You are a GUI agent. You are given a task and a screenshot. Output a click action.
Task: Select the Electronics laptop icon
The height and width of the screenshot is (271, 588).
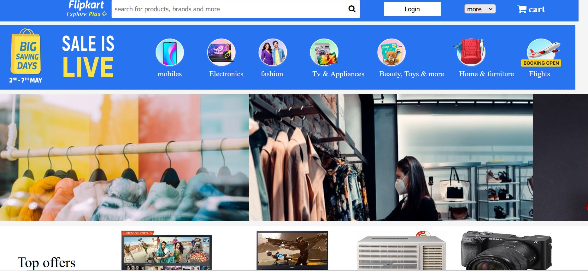coord(221,52)
